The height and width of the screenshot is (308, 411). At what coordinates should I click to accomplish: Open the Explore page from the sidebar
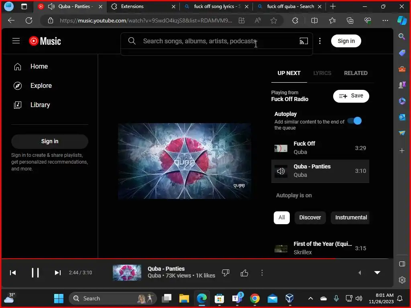41,86
